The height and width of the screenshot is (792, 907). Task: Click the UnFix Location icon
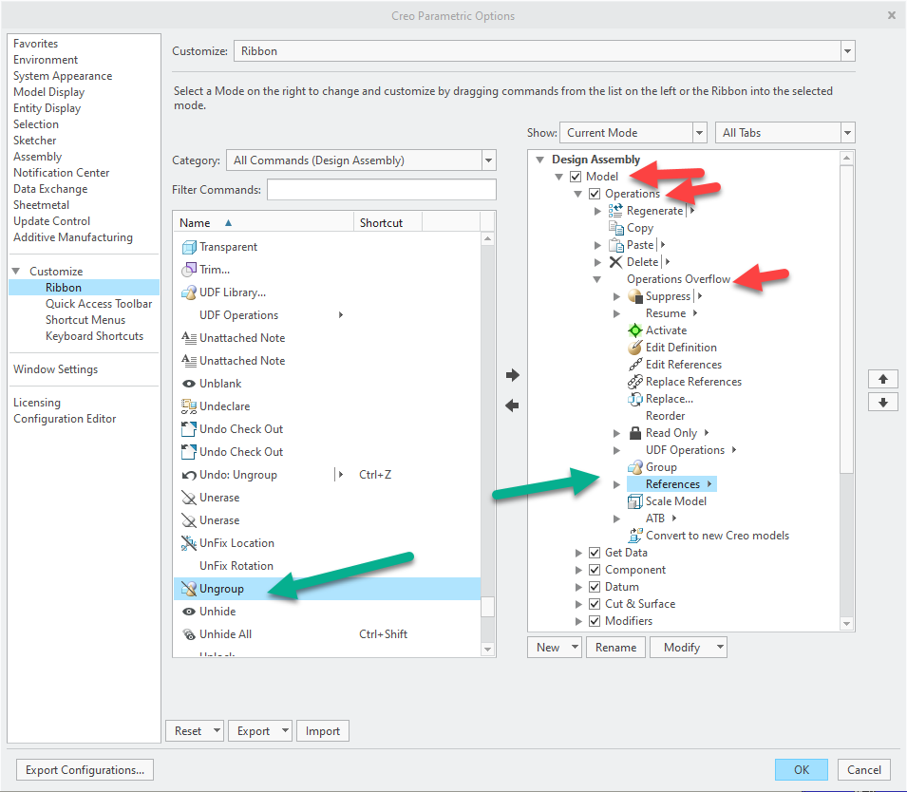tap(189, 543)
